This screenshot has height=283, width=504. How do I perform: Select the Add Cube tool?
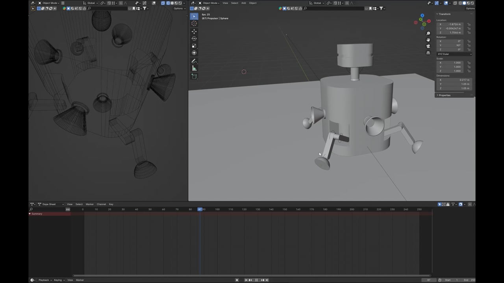coord(194,76)
